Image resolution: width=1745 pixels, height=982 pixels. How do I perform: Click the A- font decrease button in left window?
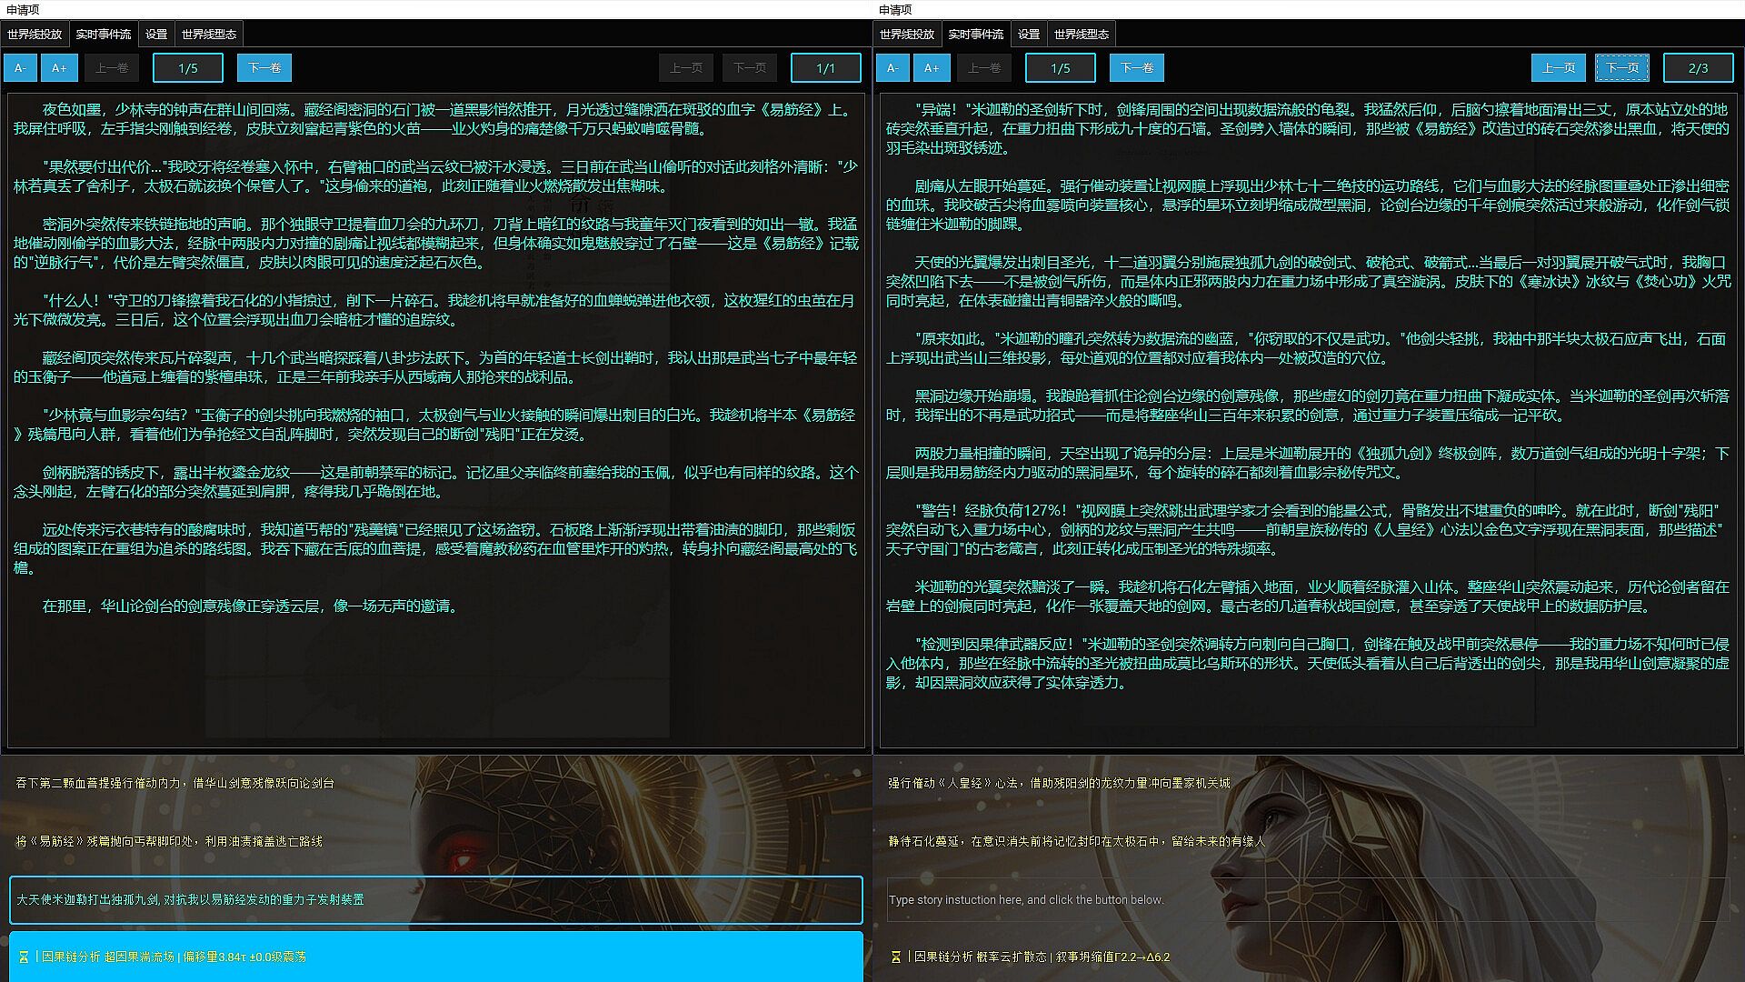click(x=20, y=68)
